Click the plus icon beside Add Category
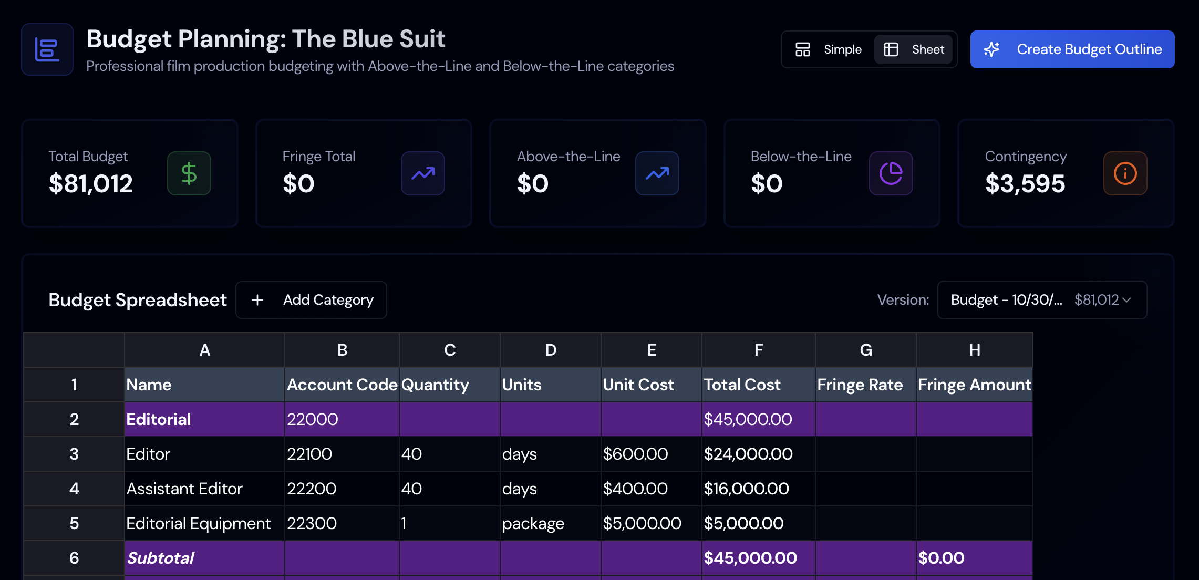The image size is (1199, 580). click(257, 300)
